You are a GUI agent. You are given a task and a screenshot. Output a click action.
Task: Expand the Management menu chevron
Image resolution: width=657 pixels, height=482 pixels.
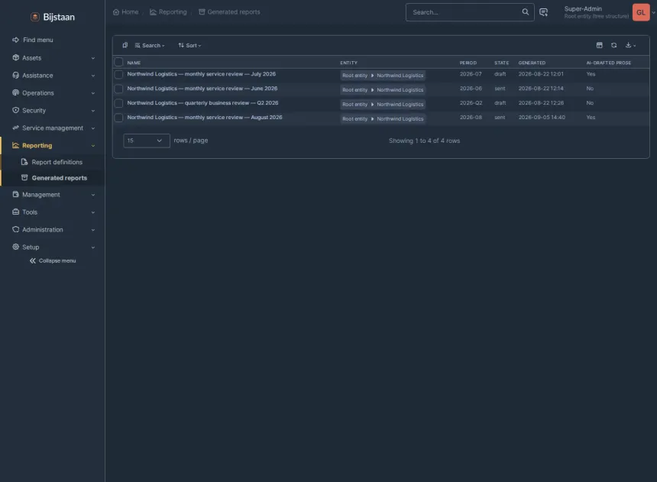(x=93, y=195)
